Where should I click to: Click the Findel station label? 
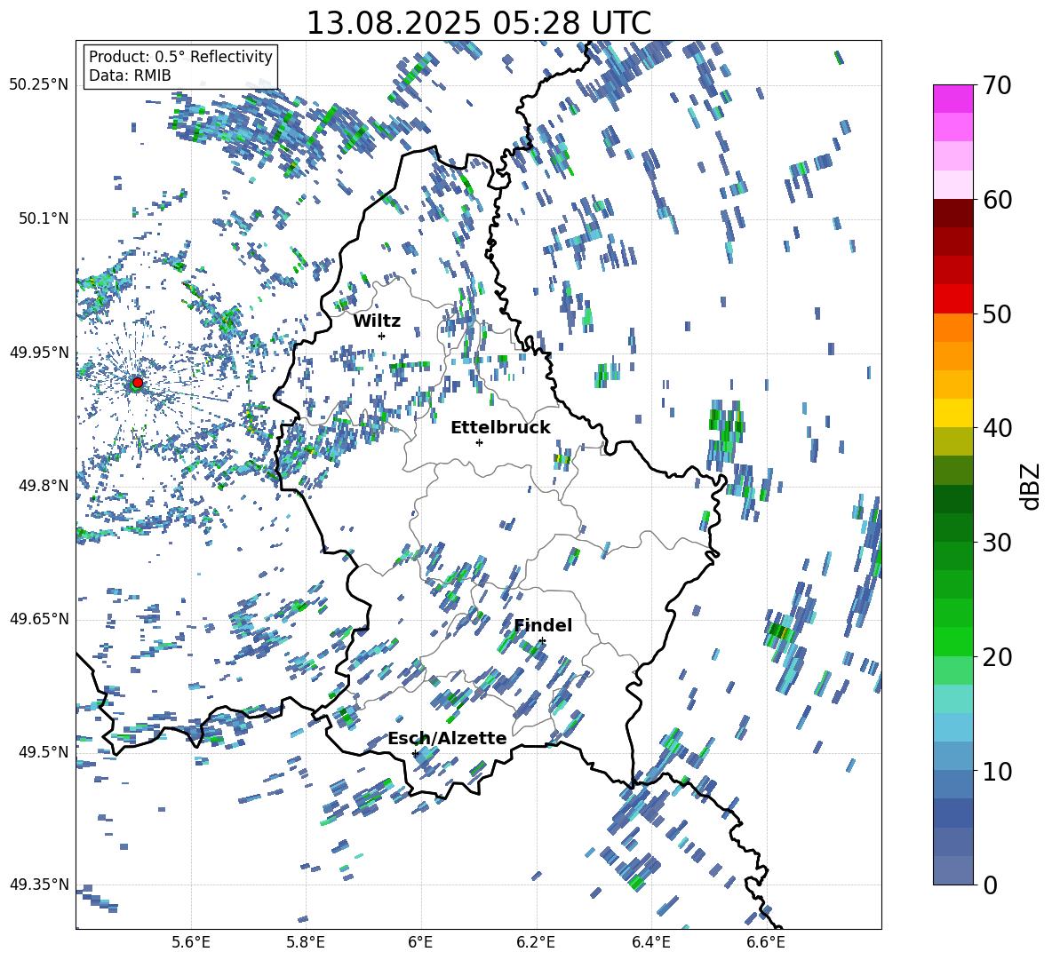click(x=543, y=625)
